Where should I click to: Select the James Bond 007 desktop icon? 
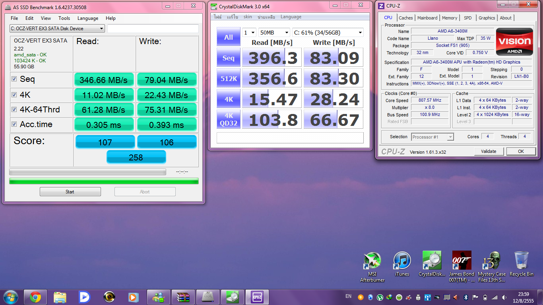click(462, 267)
